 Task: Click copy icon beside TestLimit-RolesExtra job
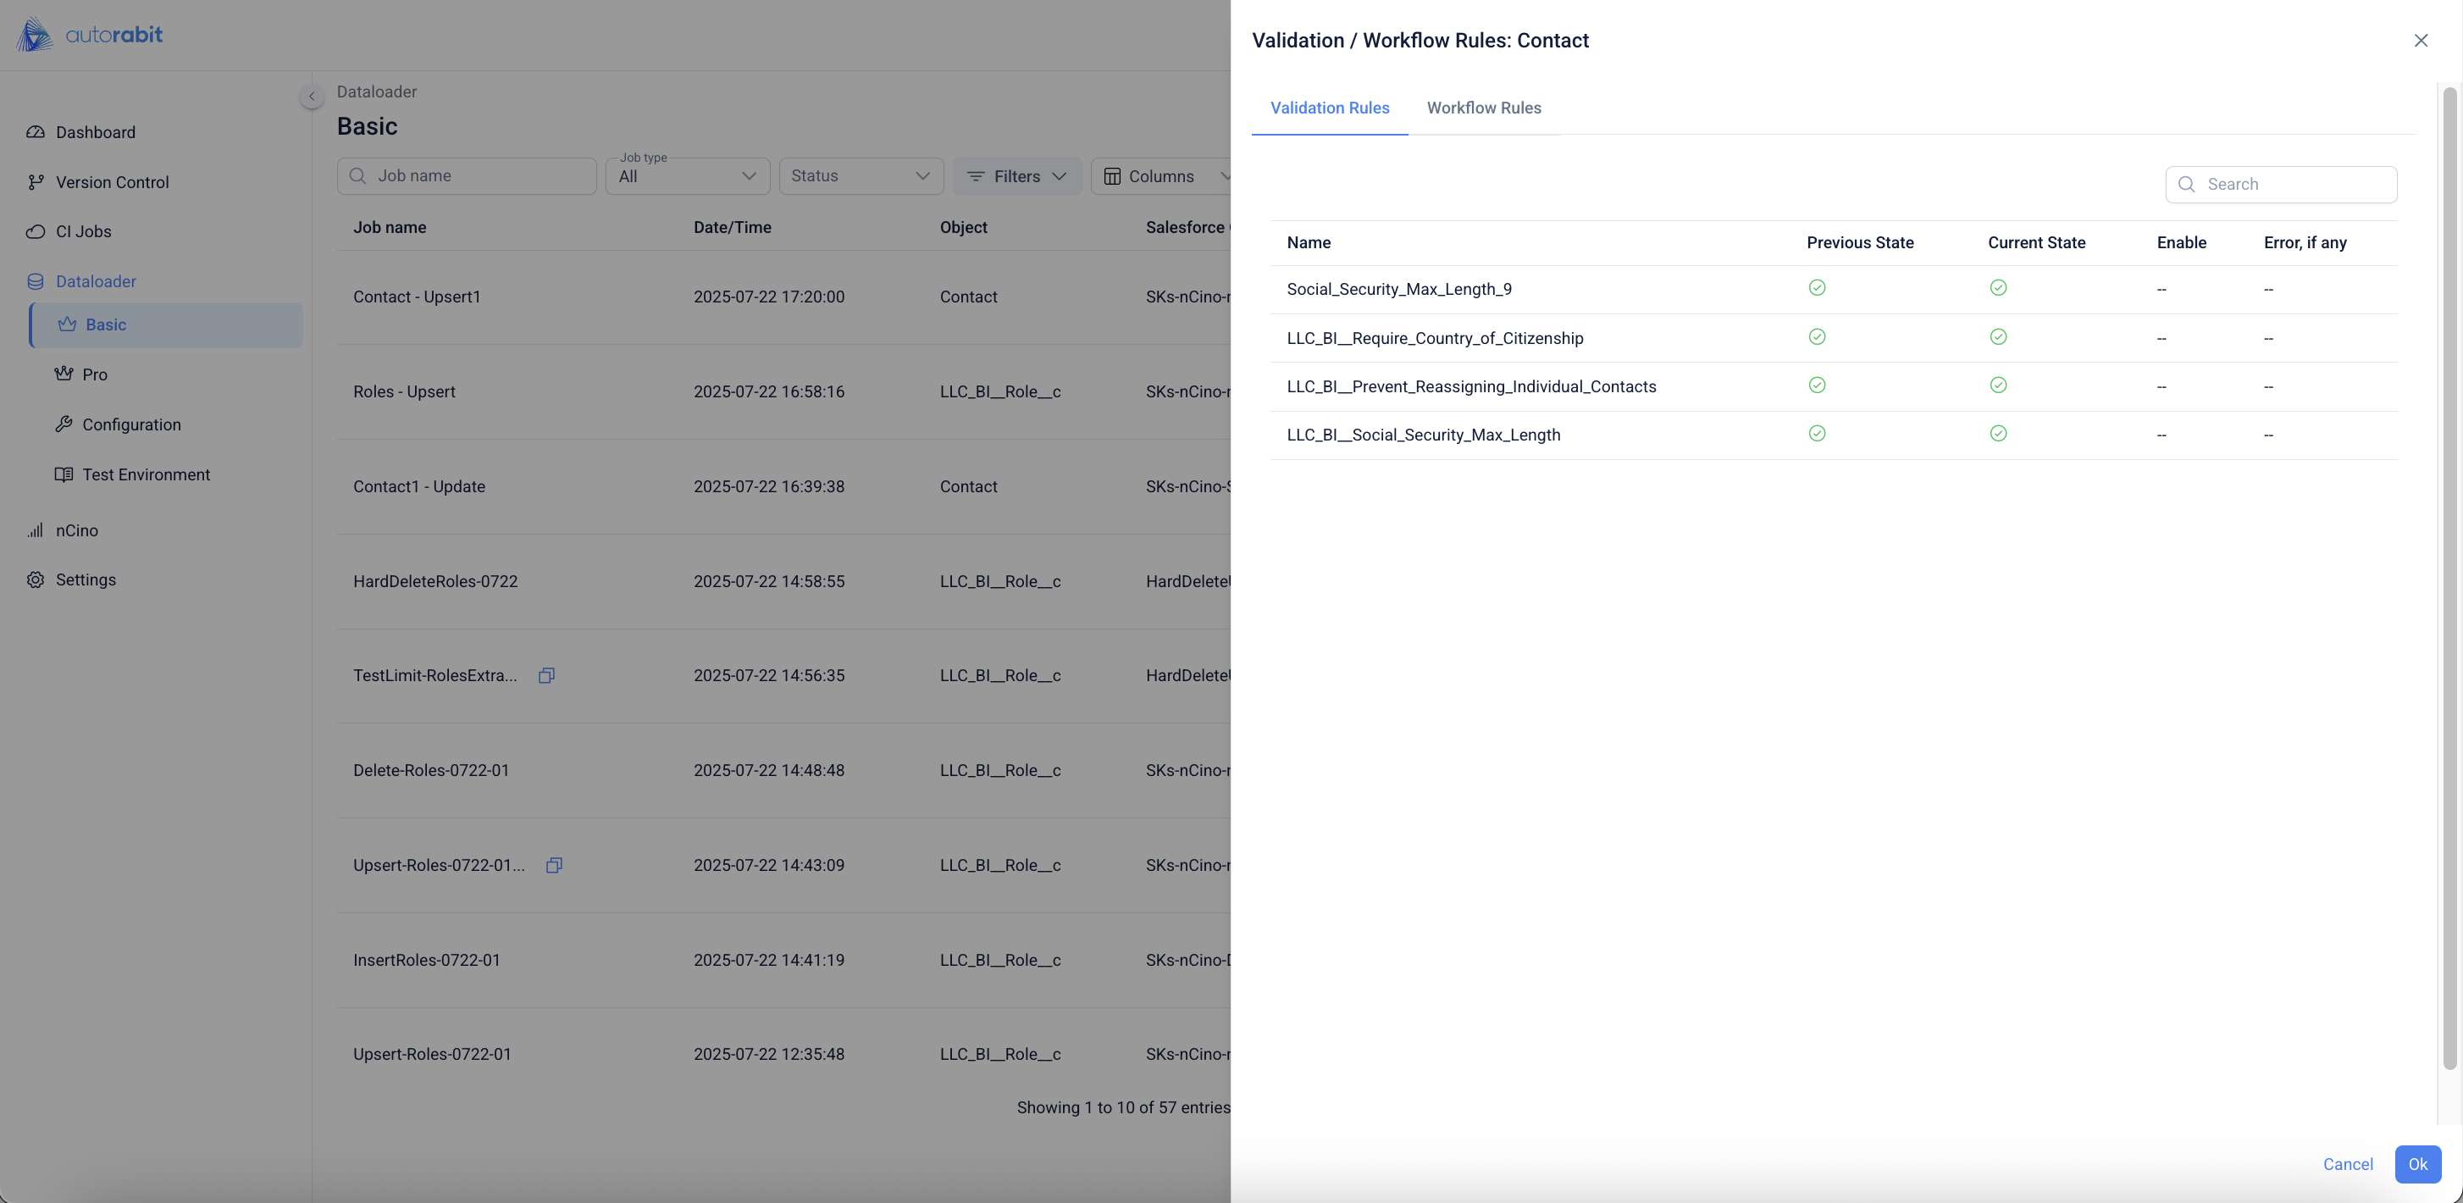(546, 675)
